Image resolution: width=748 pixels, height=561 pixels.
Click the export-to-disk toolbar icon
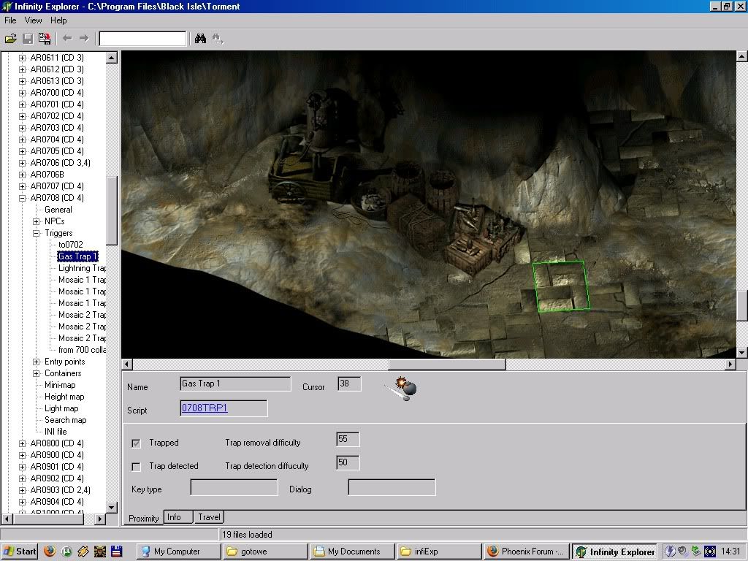(45, 39)
